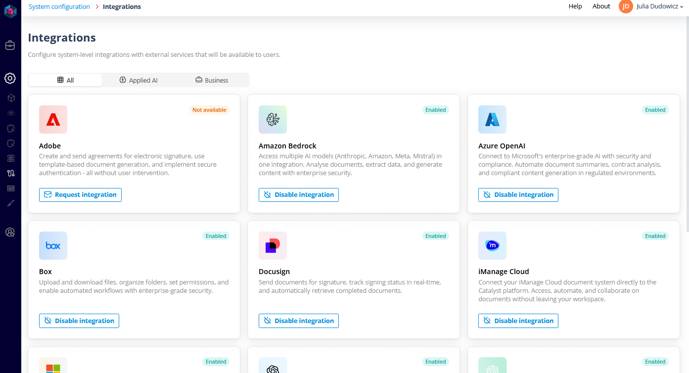Open the stacked servers sidebar icon
This screenshot has height=373, width=689.
(11, 158)
